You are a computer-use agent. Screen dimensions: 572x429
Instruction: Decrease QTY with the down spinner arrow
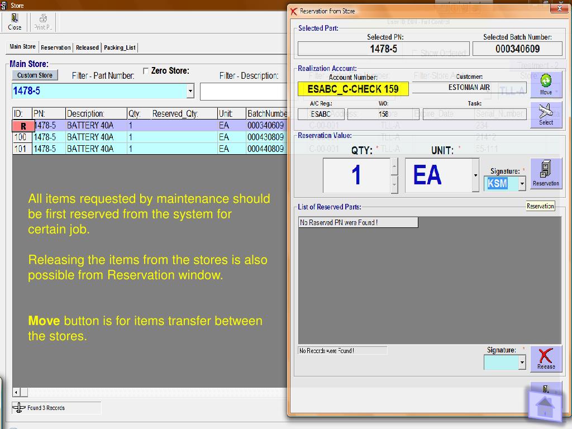tap(394, 184)
